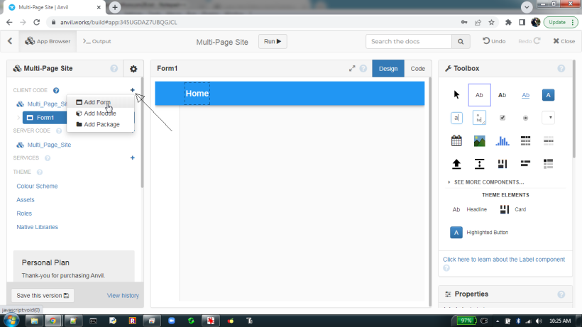The width and height of the screenshot is (582, 327).
Task: Choose the TextBox component icon
Action: click(456, 118)
